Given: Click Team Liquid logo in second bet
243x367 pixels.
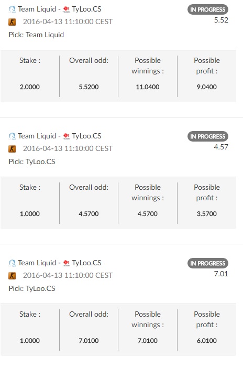Looking at the screenshot, I should [x=12, y=136].
